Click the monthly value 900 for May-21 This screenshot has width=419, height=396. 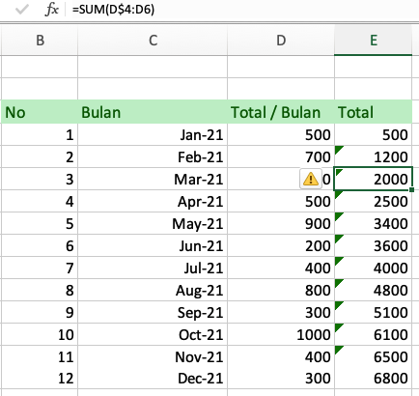tap(281, 223)
